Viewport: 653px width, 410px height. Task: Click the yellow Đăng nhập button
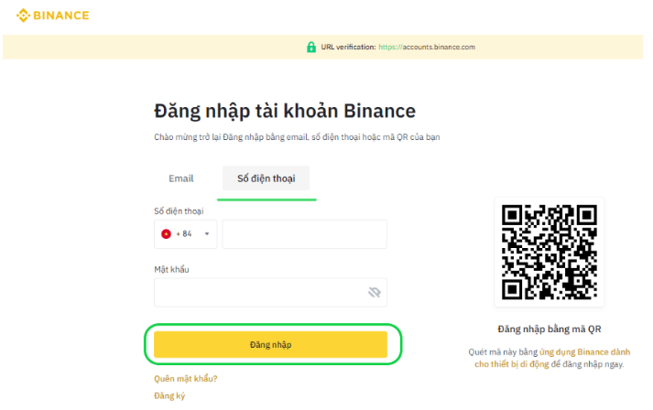point(271,345)
